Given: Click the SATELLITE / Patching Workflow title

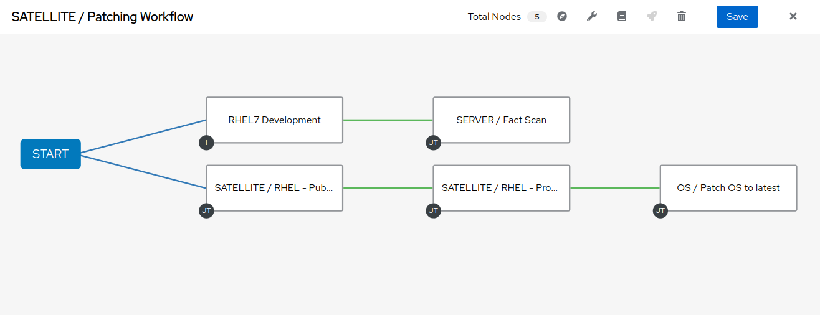Looking at the screenshot, I should pos(102,17).
